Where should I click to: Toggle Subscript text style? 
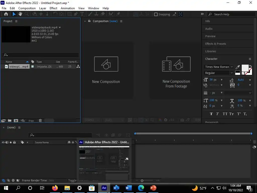(245, 114)
